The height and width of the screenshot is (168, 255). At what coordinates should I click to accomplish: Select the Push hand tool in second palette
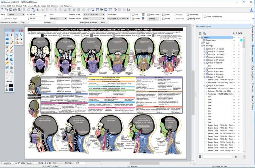click(x=21, y=43)
